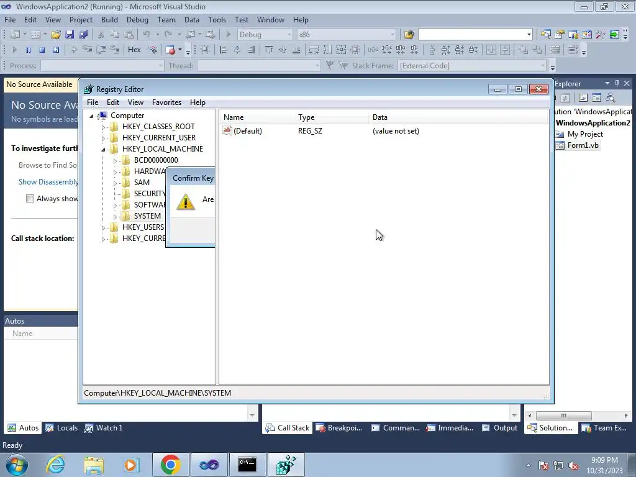Open File icon in Visual Studio toolbar
Image resolution: width=636 pixels, height=477 pixels.
click(55, 35)
